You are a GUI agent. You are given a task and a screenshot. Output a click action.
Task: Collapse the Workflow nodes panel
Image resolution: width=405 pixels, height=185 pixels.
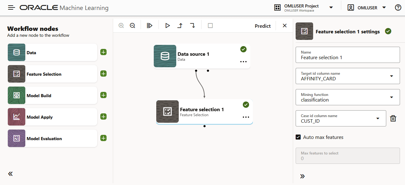click(x=10, y=174)
